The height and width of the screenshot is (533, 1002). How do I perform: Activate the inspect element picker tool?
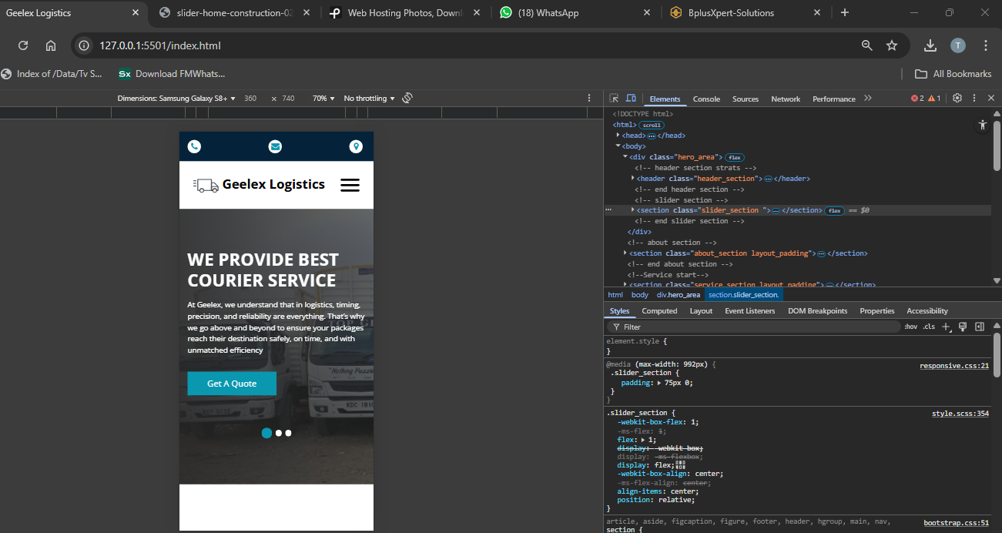(x=614, y=99)
